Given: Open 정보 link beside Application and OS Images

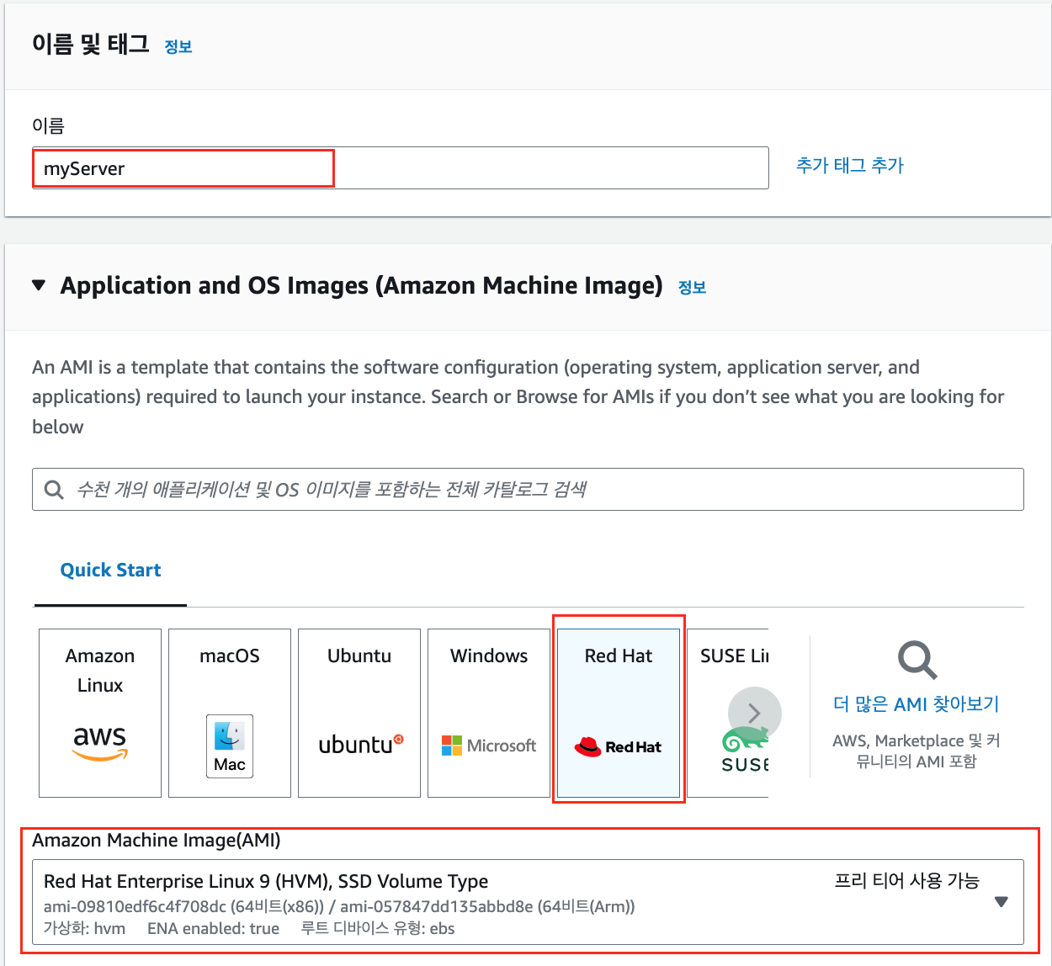Looking at the screenshot, I should (x=692, y=288).
